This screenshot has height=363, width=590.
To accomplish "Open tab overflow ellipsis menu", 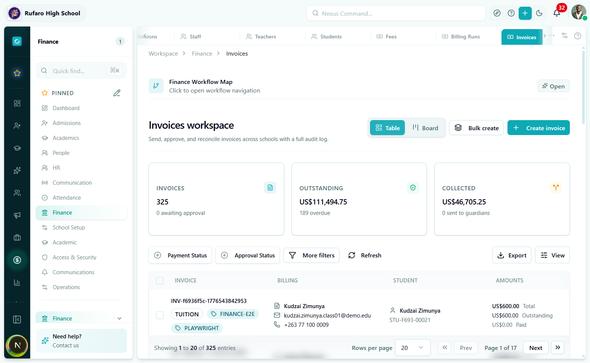I will tap(552, 35).
